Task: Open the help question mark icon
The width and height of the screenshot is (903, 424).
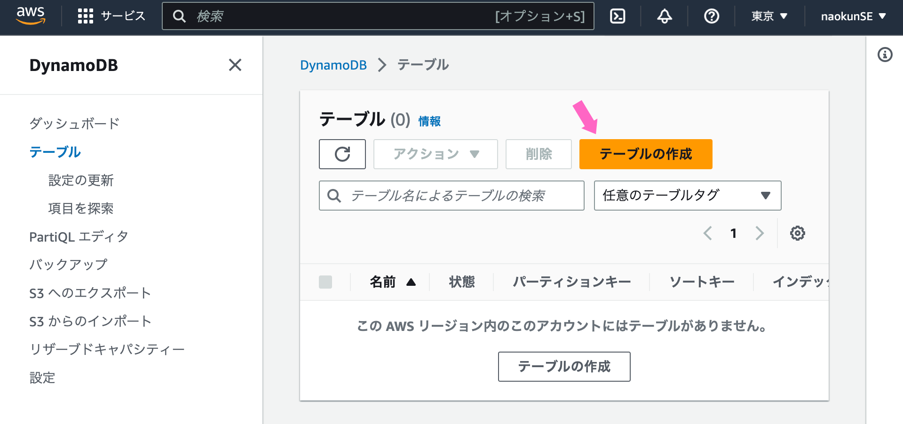Action: 712,16
